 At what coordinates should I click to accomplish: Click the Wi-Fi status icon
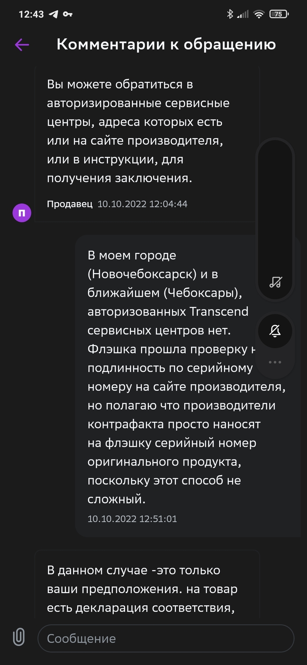(x=259, y=14)
